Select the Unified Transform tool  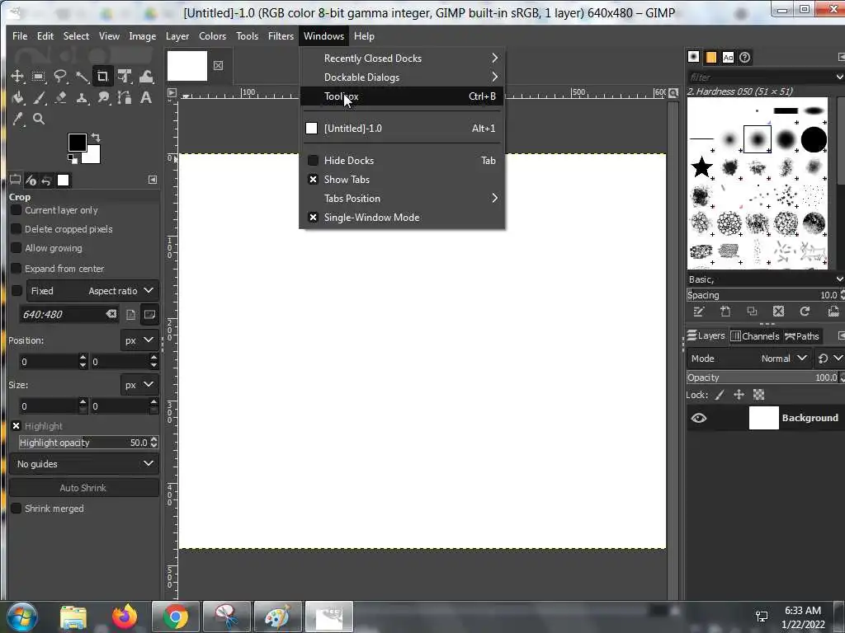125,76
